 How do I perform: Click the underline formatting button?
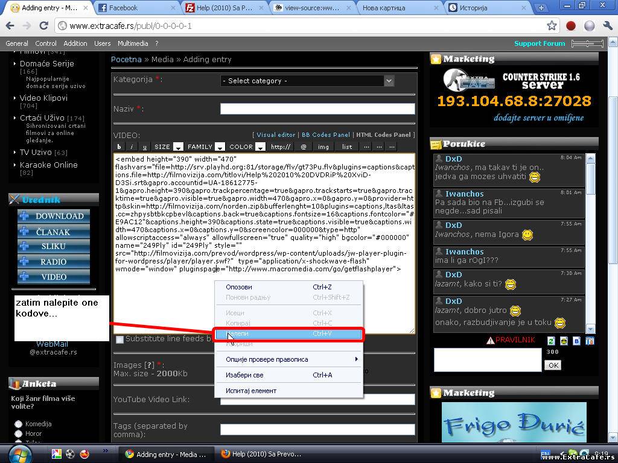[145, 146]
